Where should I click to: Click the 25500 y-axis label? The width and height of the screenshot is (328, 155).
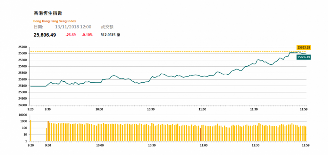coord(23,60)
